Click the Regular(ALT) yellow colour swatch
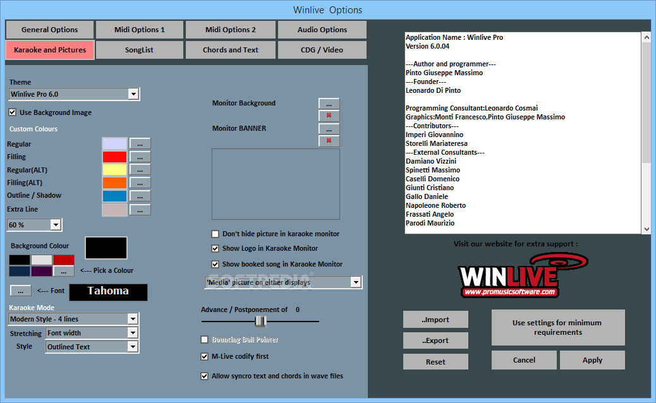The height and width of the screenshot is (403, 656). 114,170
